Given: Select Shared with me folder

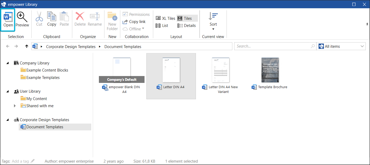Looking at the screenshot, I should 40,106.
